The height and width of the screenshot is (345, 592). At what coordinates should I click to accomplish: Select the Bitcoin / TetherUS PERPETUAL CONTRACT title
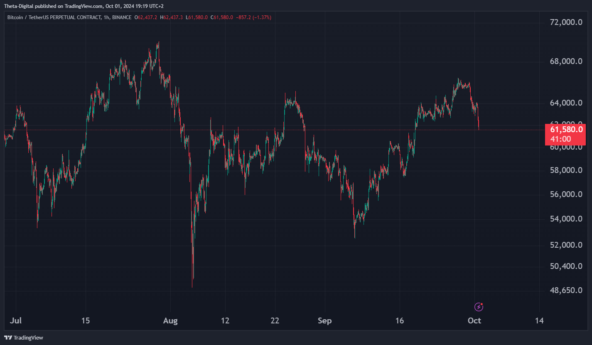coord(54,17)
